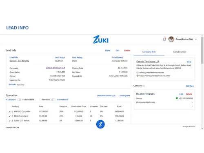The width and height of the screenshot is (204, 153).
Task: Toggle Domestic / International switch
Action: pyautogui.click(x=53, y=100)
